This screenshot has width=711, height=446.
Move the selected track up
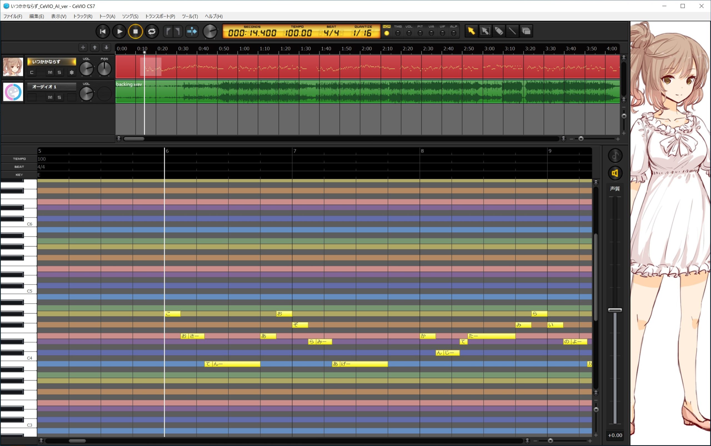click(x=95, y=47)
